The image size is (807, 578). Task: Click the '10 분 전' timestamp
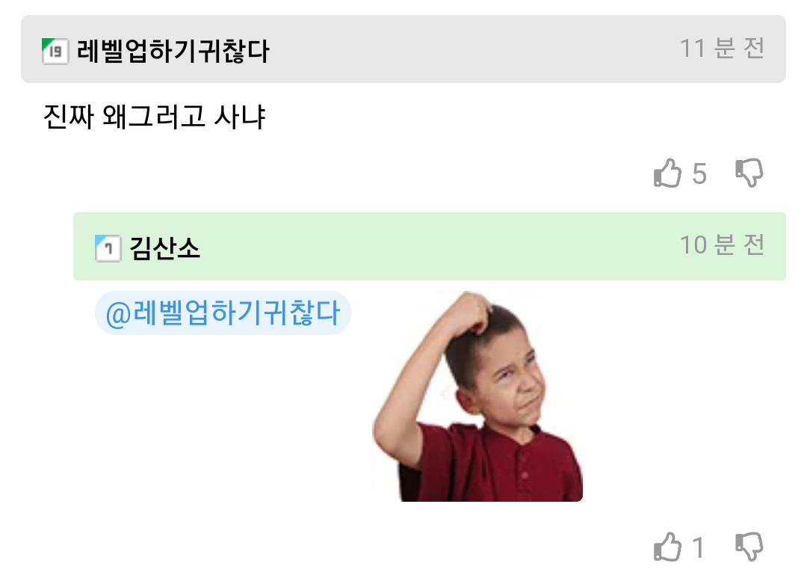pos(722,245)
